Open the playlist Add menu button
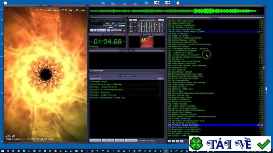 169,141
